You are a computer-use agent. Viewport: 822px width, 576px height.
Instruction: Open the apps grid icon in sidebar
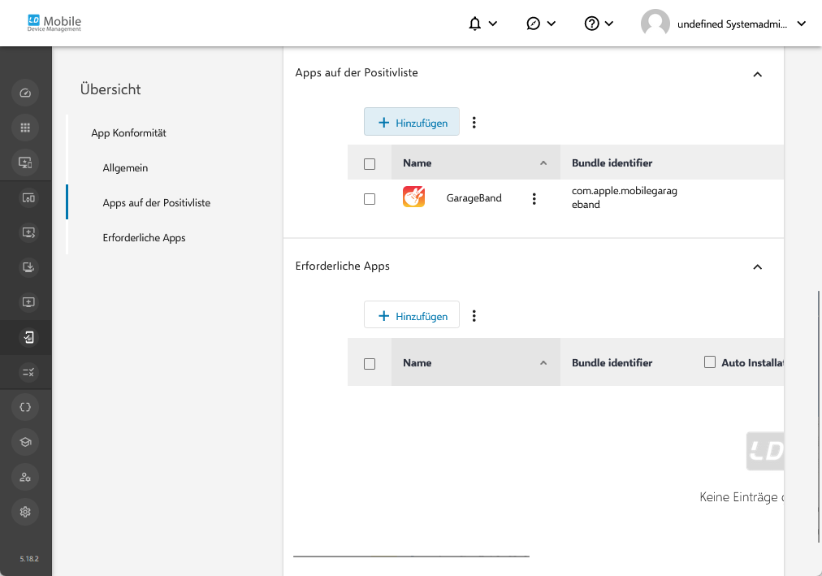pyautogui.click(x=25, y=128)
